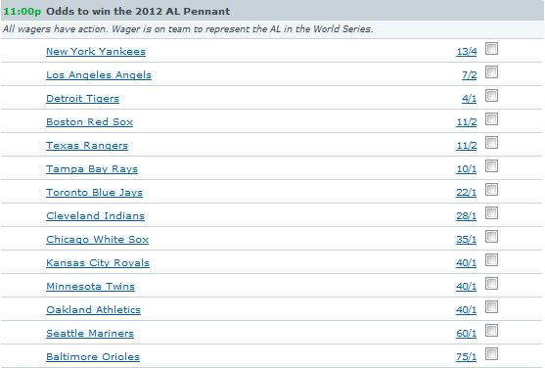The width and height of the screenshot is (545, 368).
Task: Click the Cleveland Indians team name
Action: click(x=95, y=216)
